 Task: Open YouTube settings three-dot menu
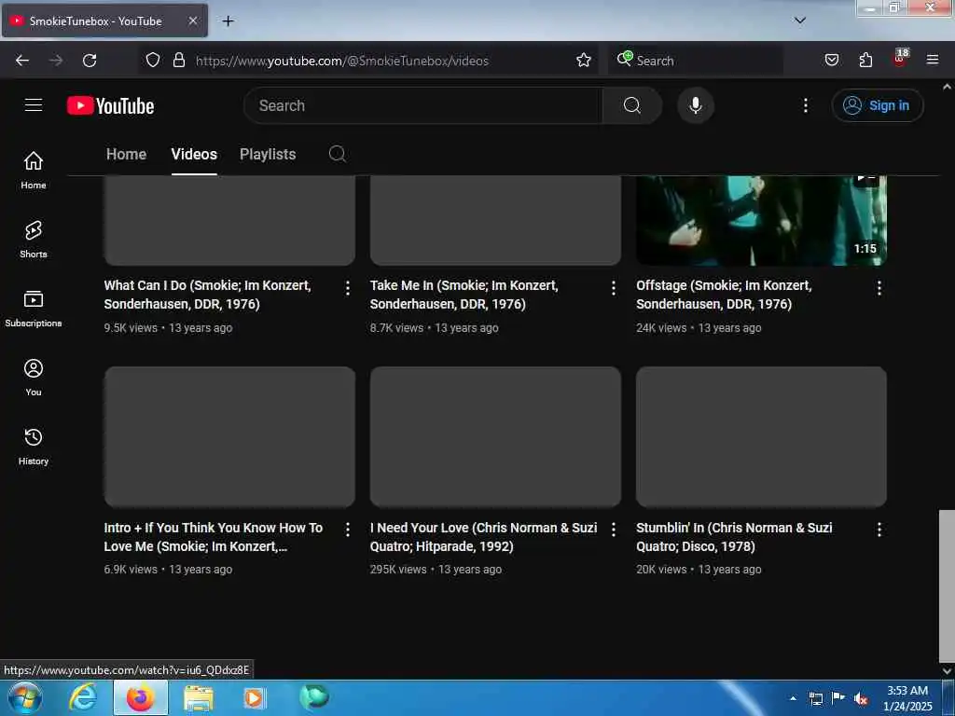pyautogui.click(x=805, y=106)
